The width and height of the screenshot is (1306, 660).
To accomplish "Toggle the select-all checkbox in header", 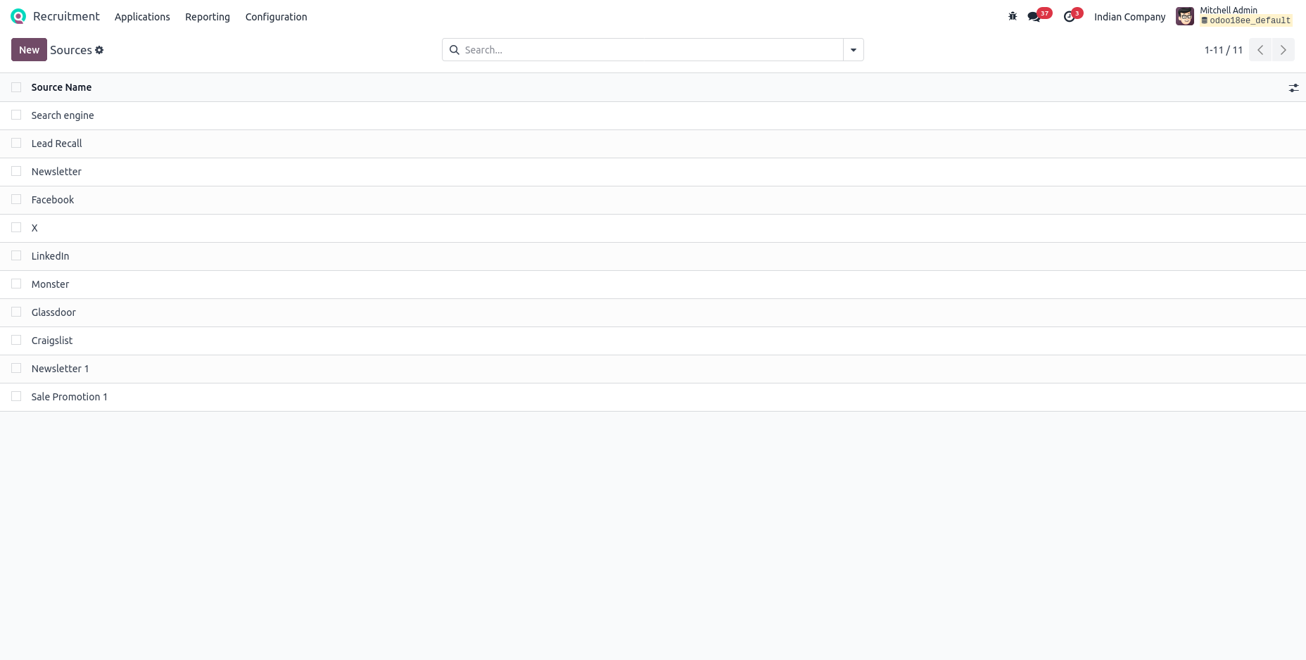I will pos(16,87).
